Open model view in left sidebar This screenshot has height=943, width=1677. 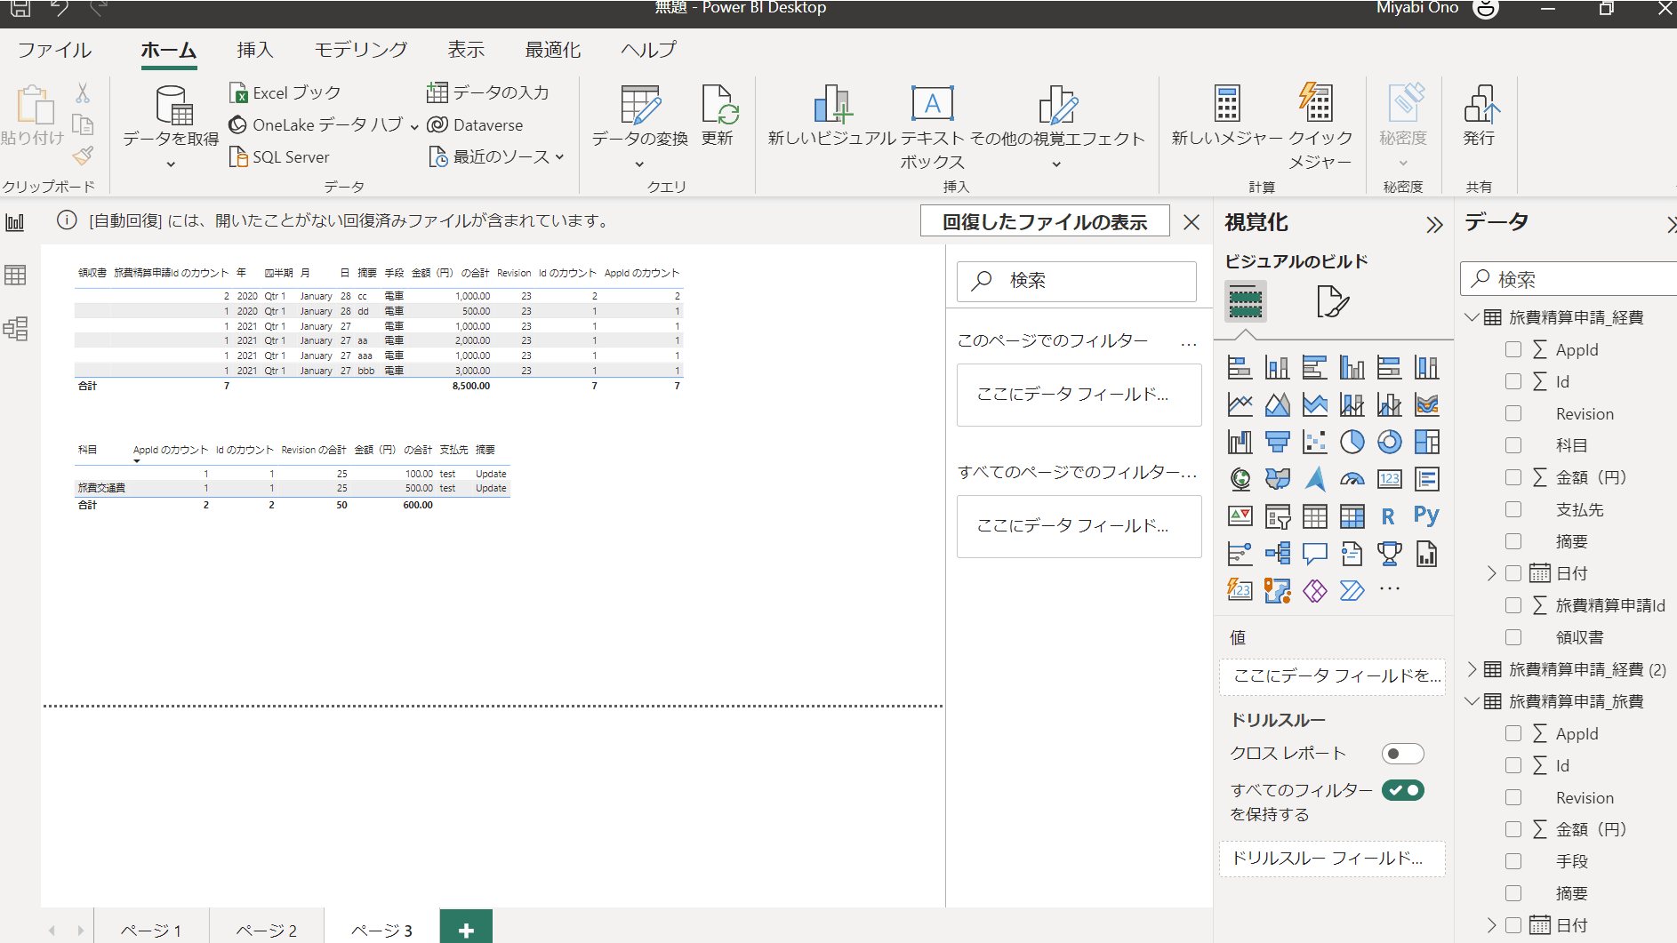[16, 329]
